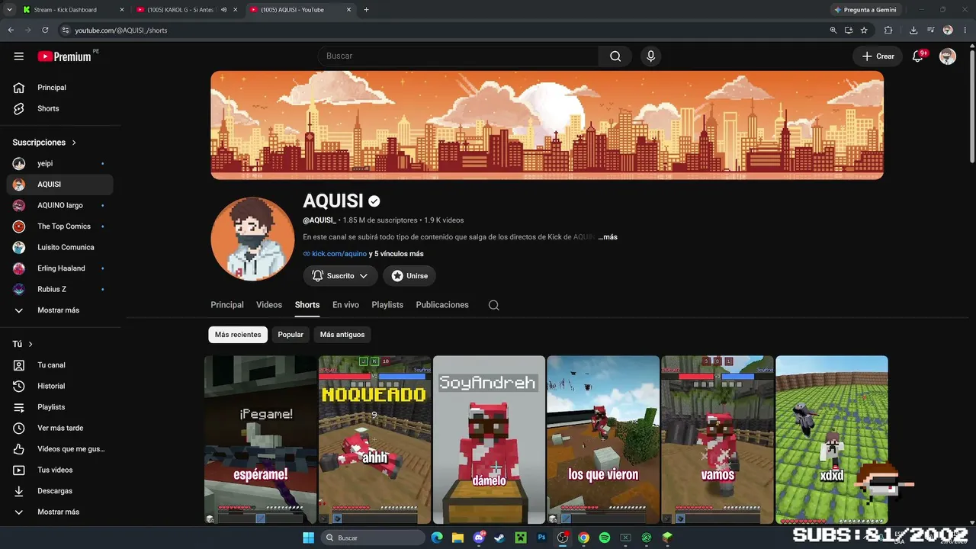Viewport: 976px width, 549px height.
Task: Open File Explorer from the taskbar
Action: (457, 538)
